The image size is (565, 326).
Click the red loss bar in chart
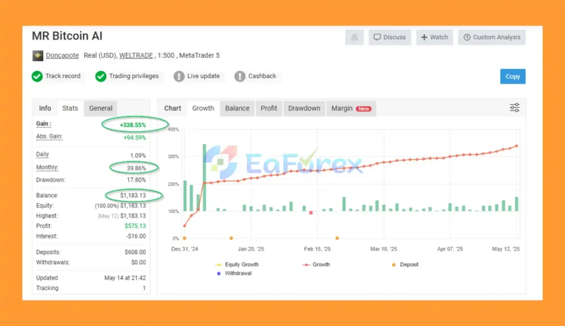(311, 213)
